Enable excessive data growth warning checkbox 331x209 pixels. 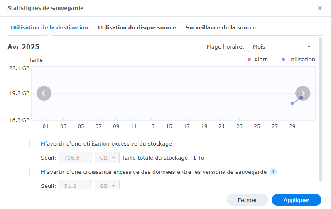(33, 172)
